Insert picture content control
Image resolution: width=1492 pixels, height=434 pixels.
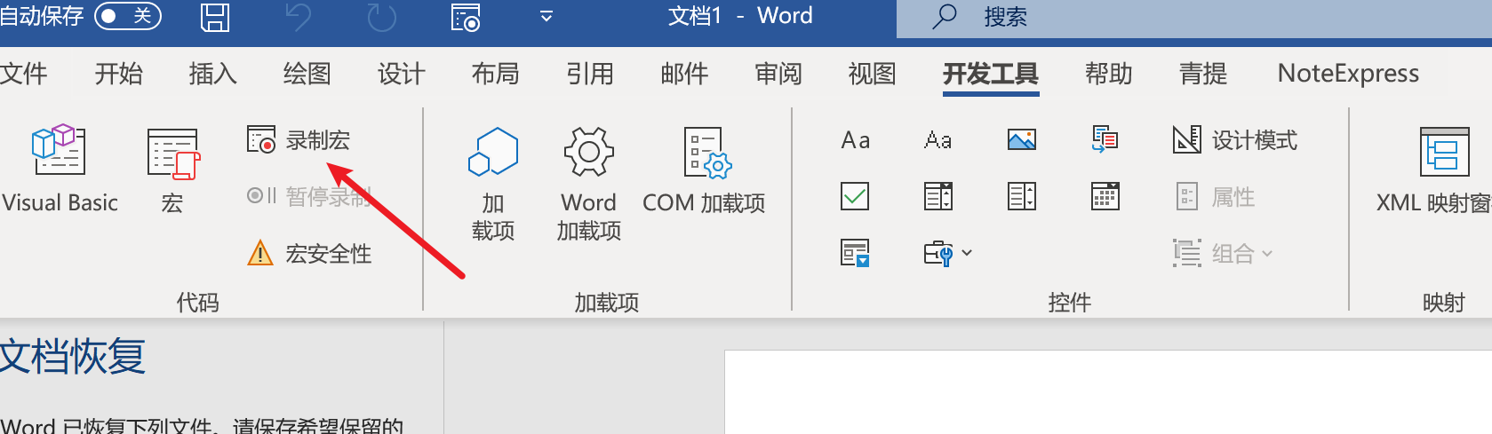(1021, 140)
